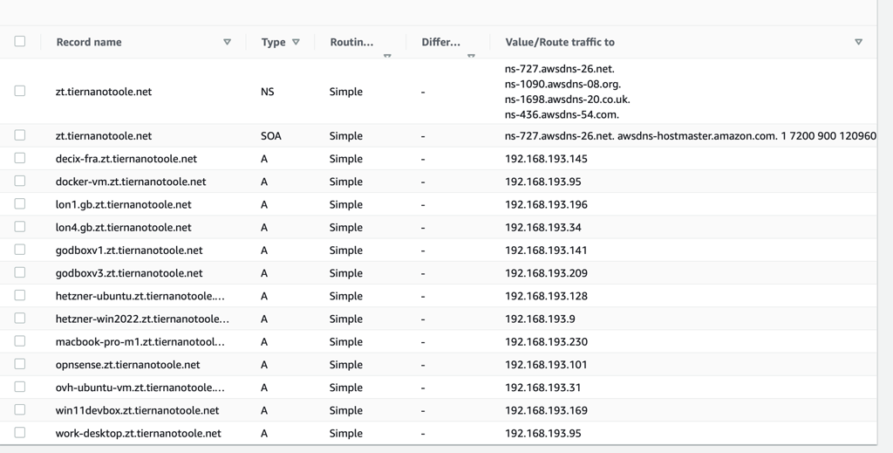Select the macbook-pro-m1 record row
Viewport: 893px width, 453px height.
point(438,342)
